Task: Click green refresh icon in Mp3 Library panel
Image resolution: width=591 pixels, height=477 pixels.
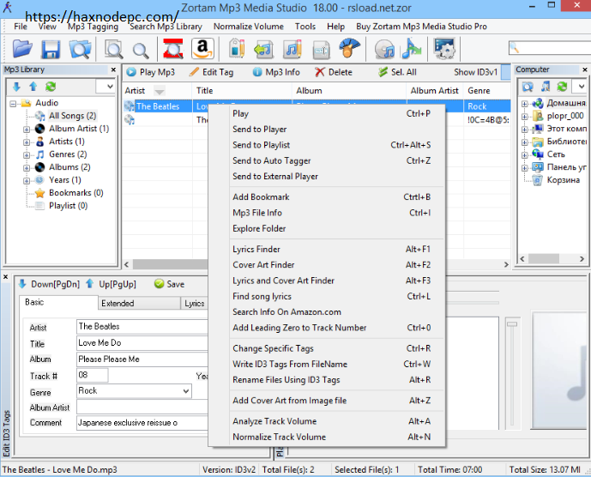Action: click(51, 87)
